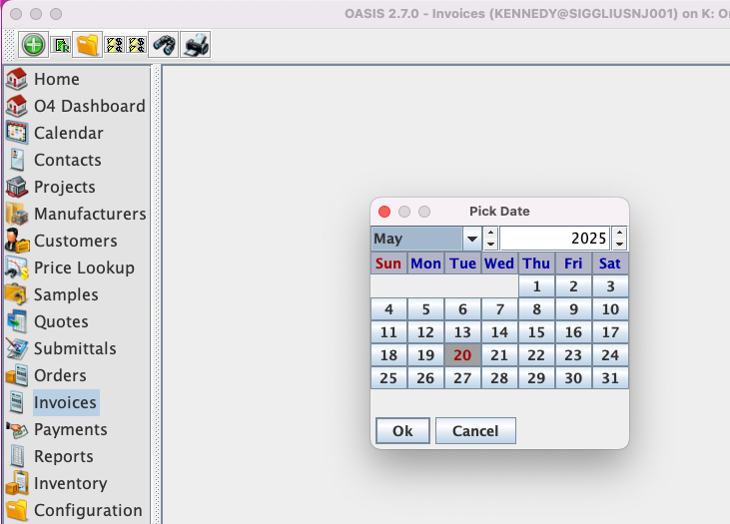The width and height of the screenshot is (730, 524).
Task: Choose day 8 in date grid
Action: [536, 309]
